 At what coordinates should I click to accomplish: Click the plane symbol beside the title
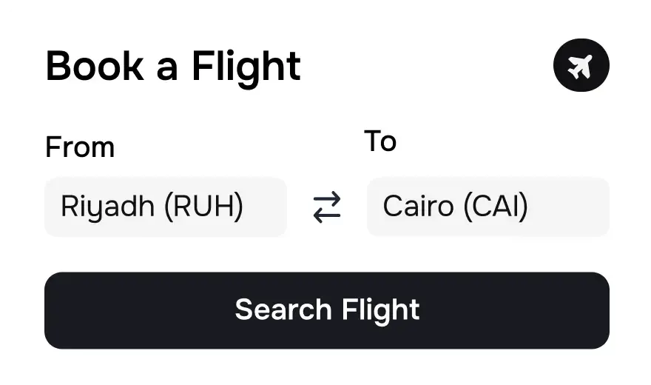581,66
